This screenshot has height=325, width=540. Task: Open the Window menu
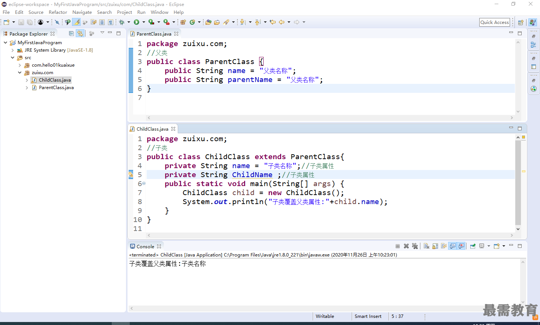point(159,12)
